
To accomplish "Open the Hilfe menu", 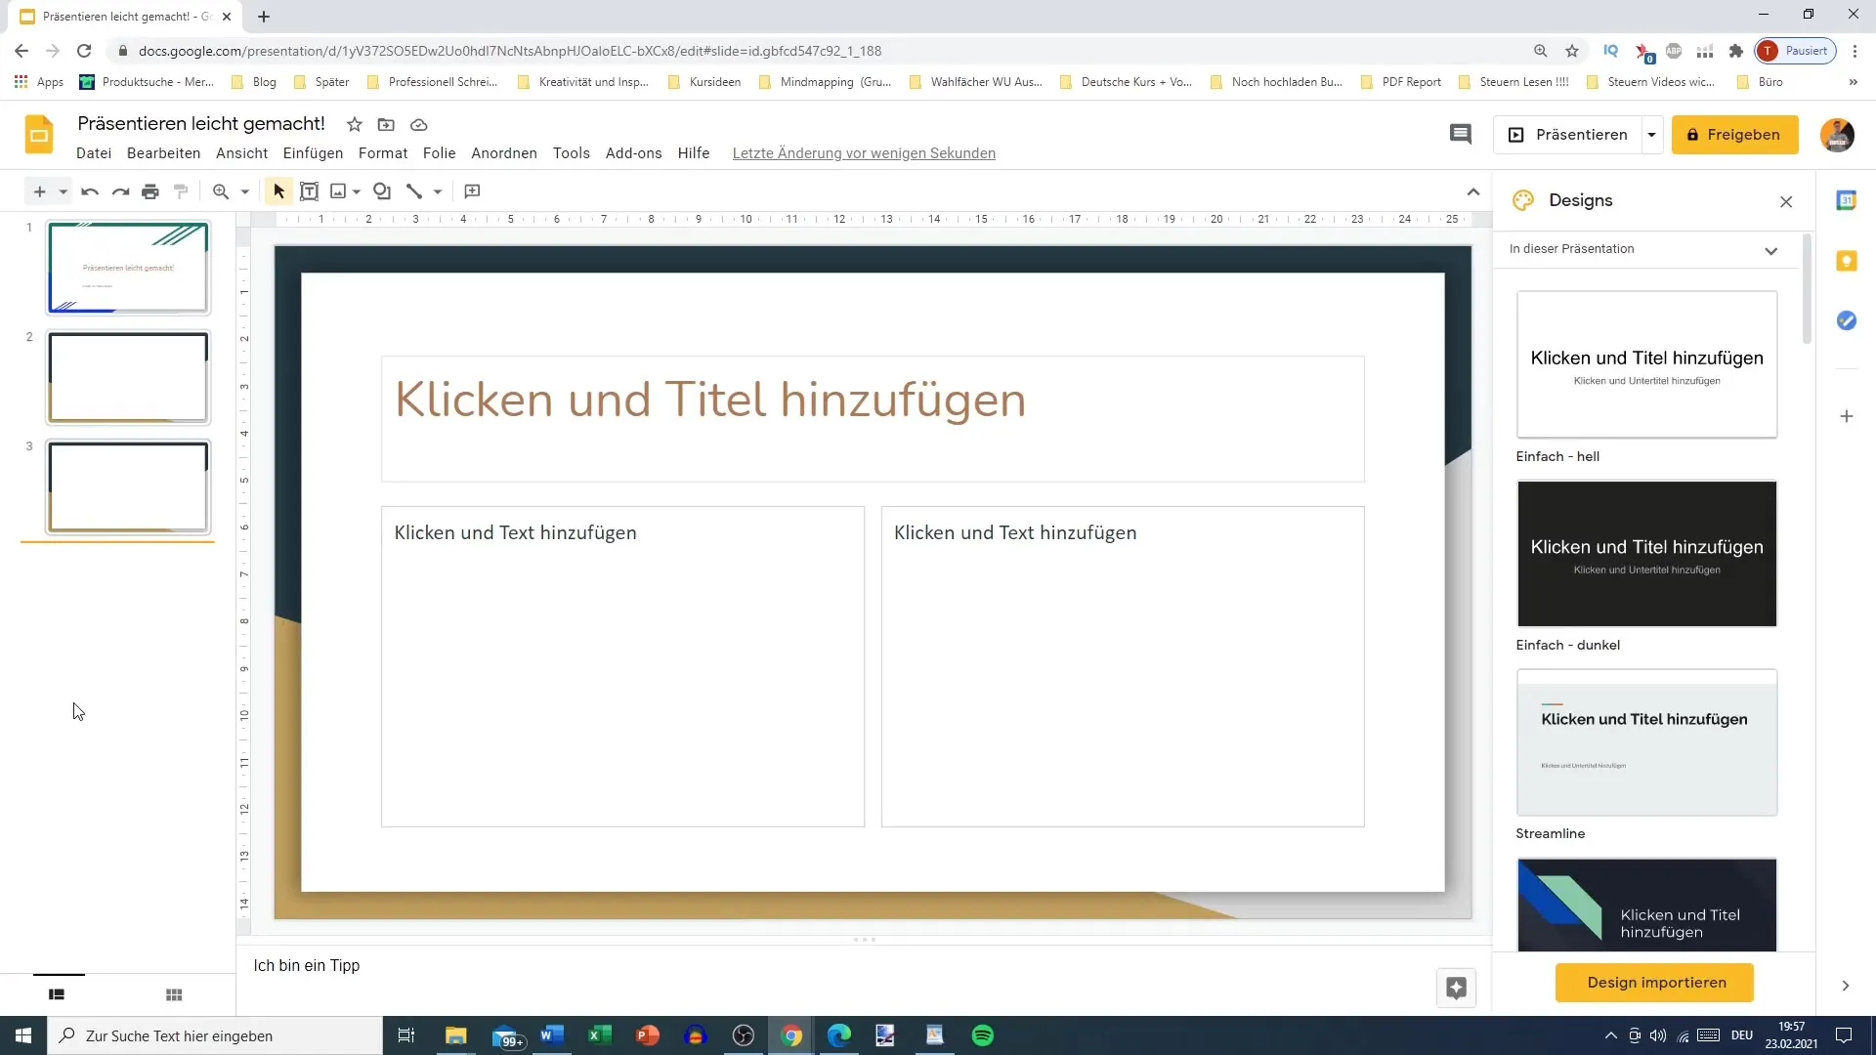I will (694, 153).
